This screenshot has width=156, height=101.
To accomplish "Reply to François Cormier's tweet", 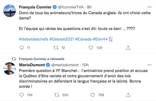I will (x=22, y=48).
